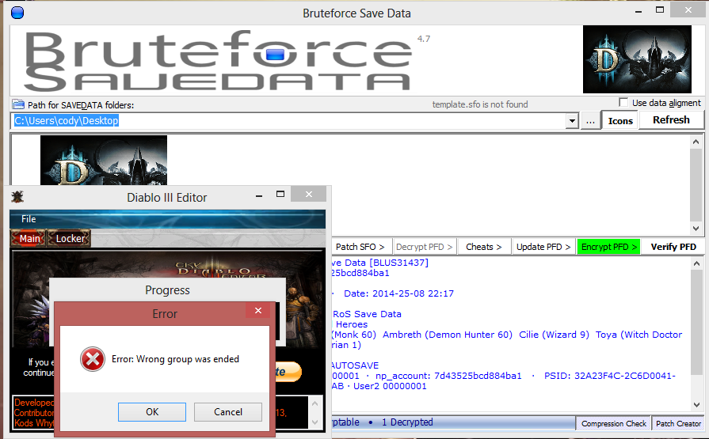The height and width of the screenshot is (439, 709).
Task: Click the folder icon beside the SAVEDATA path label
Action: point(18,105)
